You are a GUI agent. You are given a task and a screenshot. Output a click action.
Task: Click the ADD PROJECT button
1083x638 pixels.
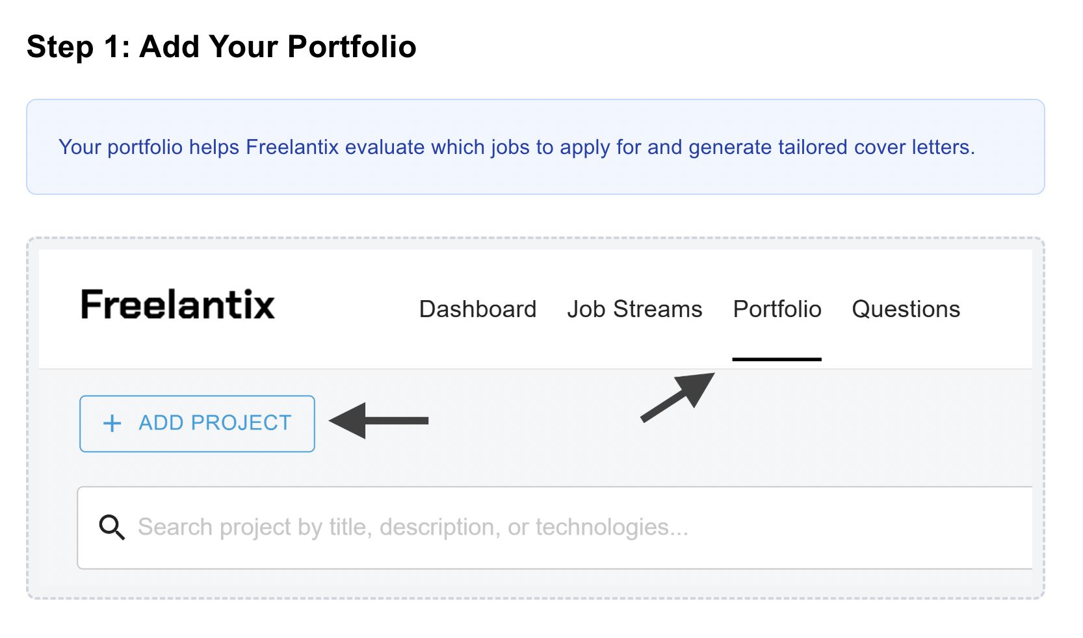(x=196, y=423)
